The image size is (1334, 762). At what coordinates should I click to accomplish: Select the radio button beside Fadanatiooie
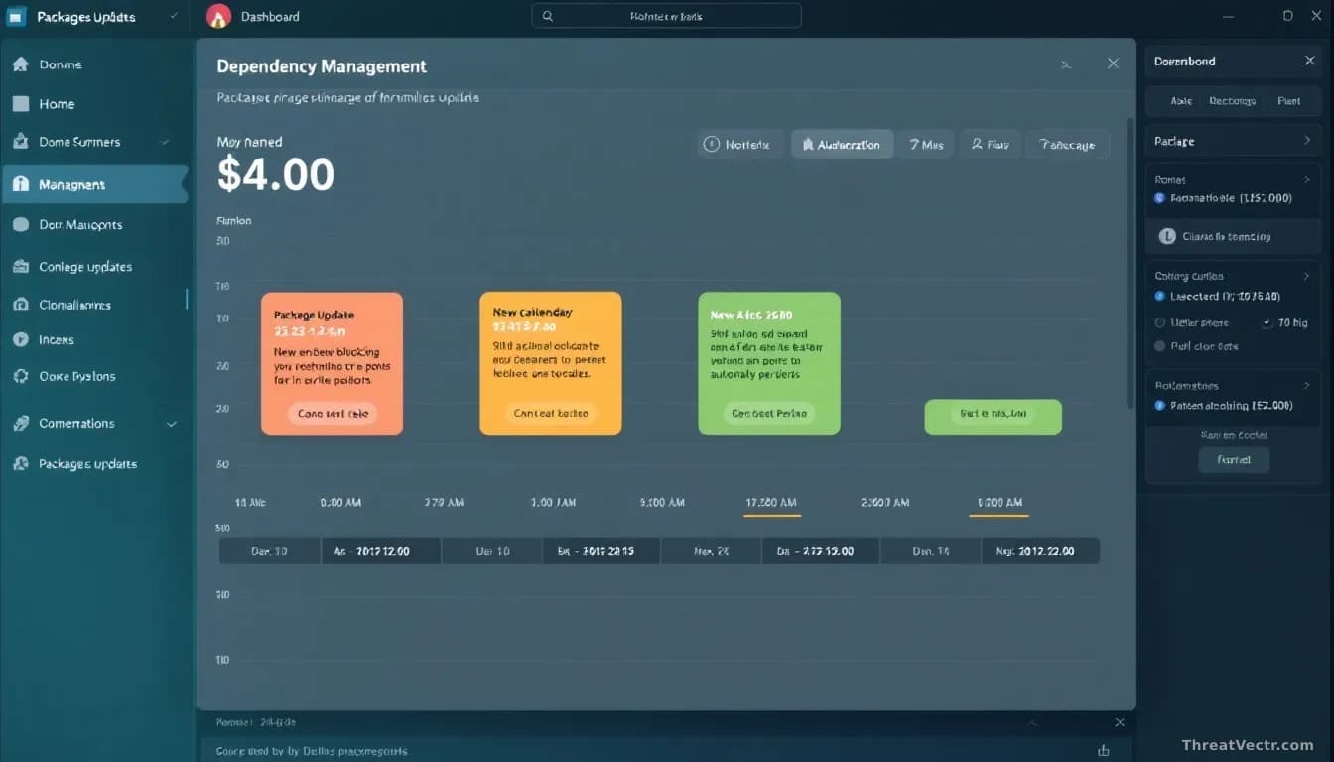pos(1160,198)
